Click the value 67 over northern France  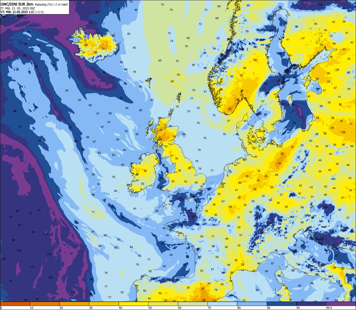point(223,202)
